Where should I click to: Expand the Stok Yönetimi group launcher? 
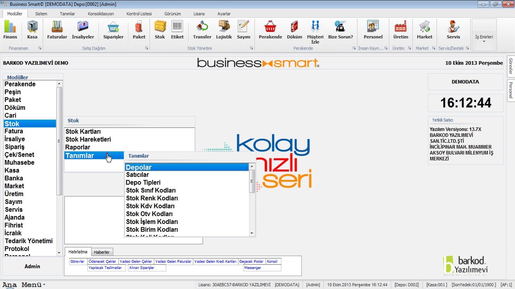(x=251, y=48)
